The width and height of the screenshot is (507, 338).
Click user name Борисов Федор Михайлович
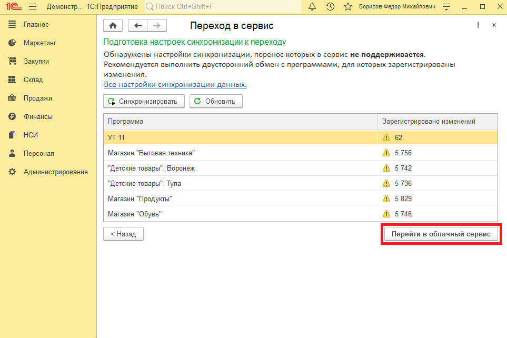tap(397, 6)
